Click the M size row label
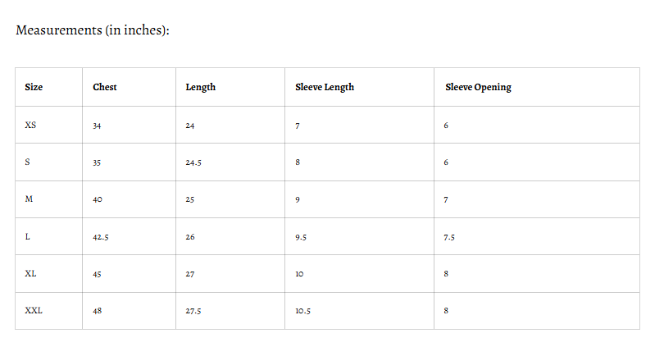This screenshot has width=664, height=347. pos(30,199)
